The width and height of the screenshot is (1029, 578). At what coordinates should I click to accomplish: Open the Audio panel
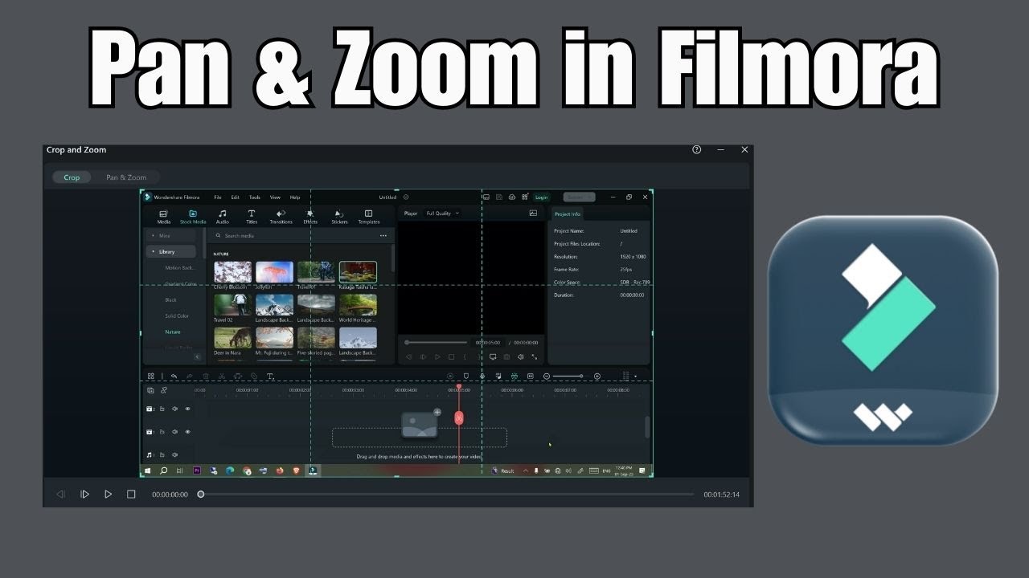pos(223,217)
